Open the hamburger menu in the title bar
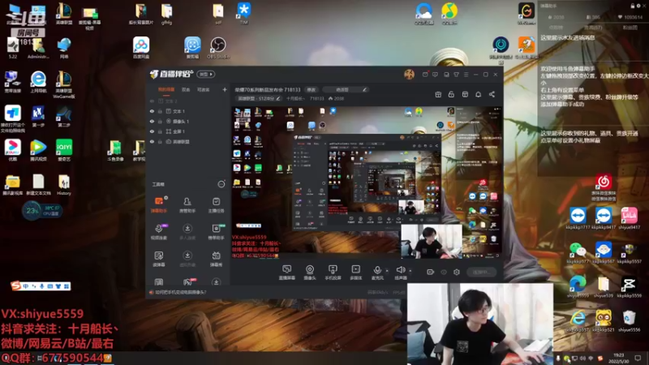This screenshot has height=365, width=649. (x=466, y=75)
